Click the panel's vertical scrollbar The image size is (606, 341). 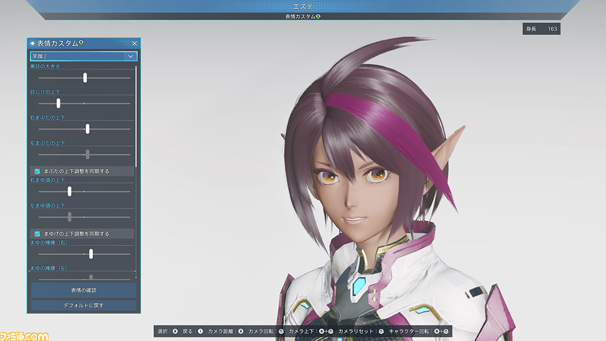pos(136,116)
